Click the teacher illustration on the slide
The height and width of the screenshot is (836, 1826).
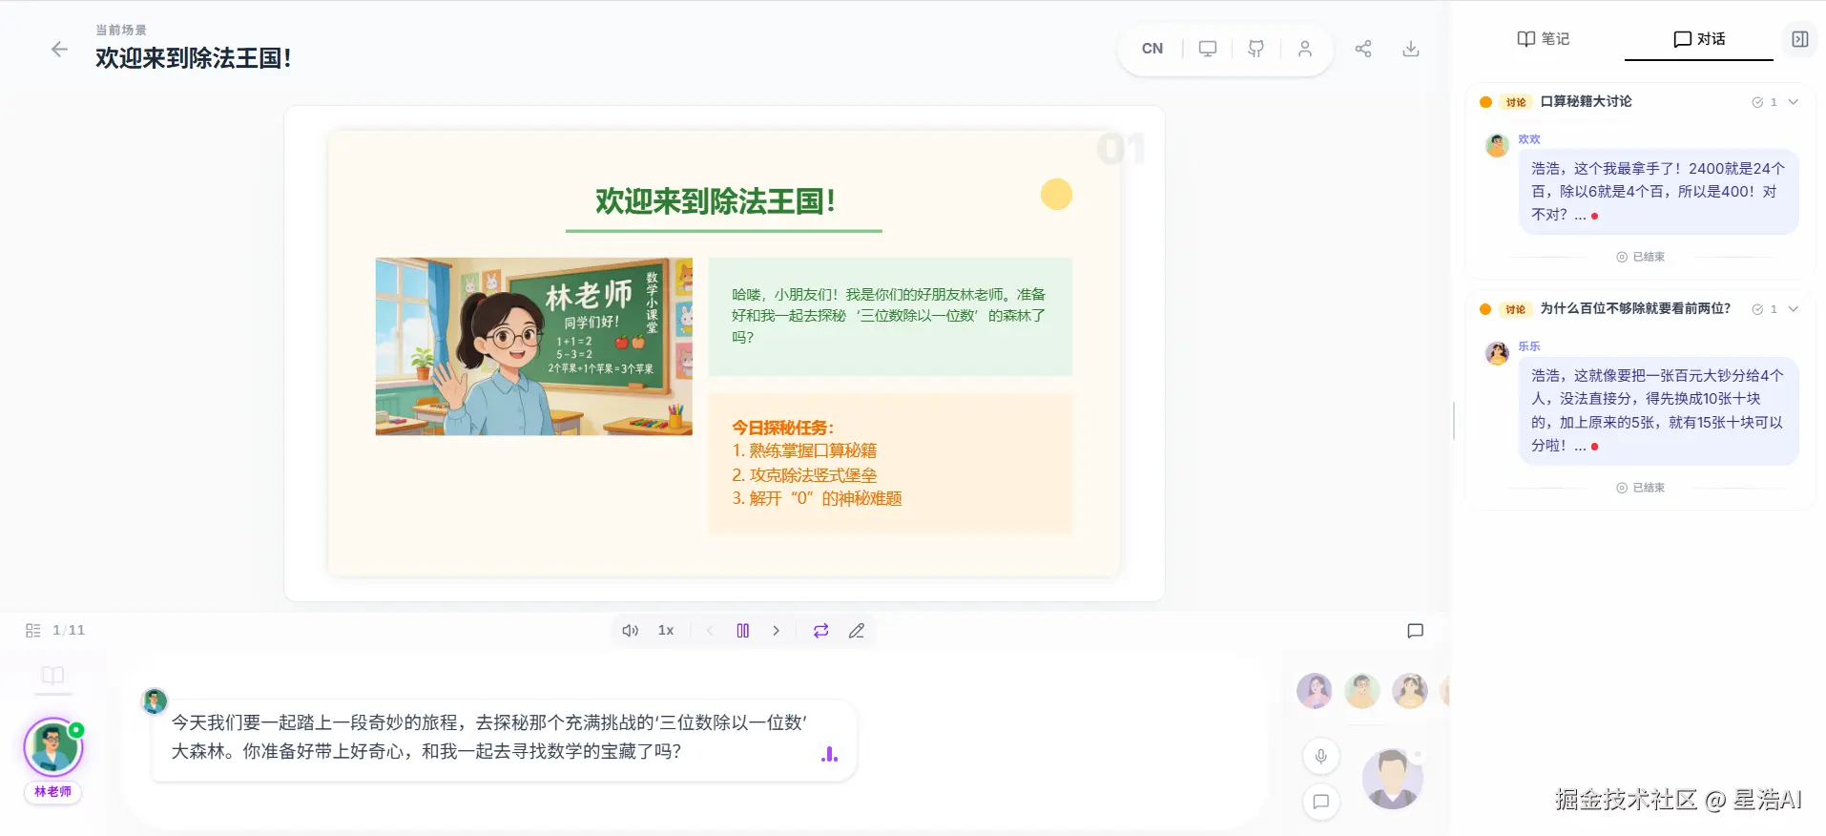(534, 346)
